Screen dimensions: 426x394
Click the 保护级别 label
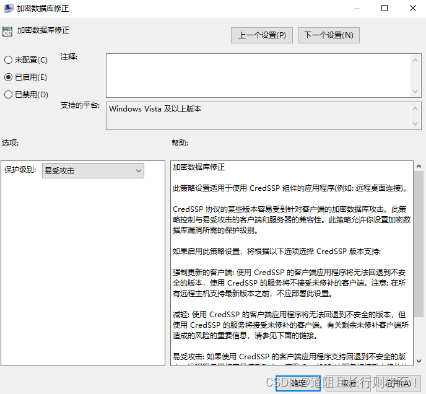tap(20, 169)
